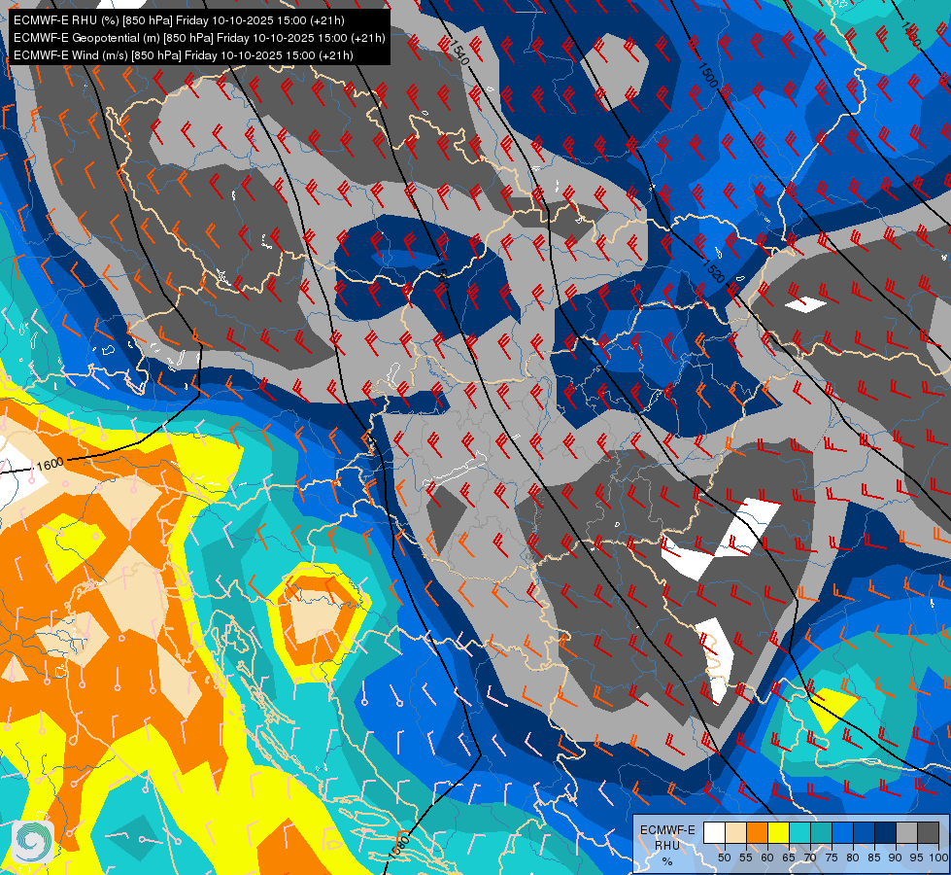Click the legend title 'ECMWF-E RHU %'

[667, 845]
